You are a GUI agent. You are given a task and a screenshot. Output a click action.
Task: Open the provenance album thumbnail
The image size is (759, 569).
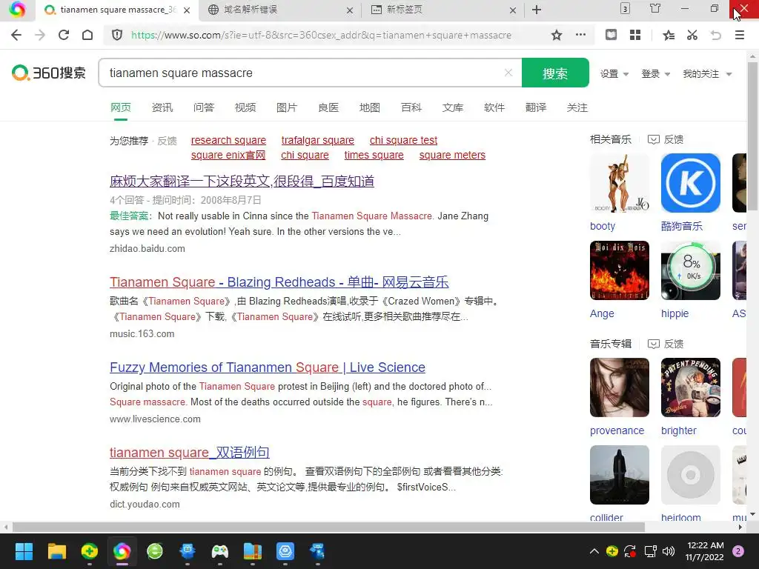point(619,387)
